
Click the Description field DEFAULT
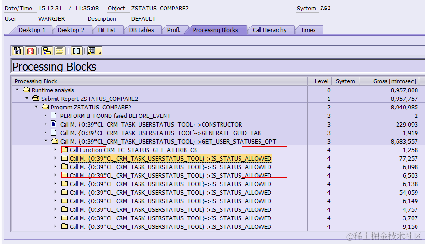click(143, 19)
